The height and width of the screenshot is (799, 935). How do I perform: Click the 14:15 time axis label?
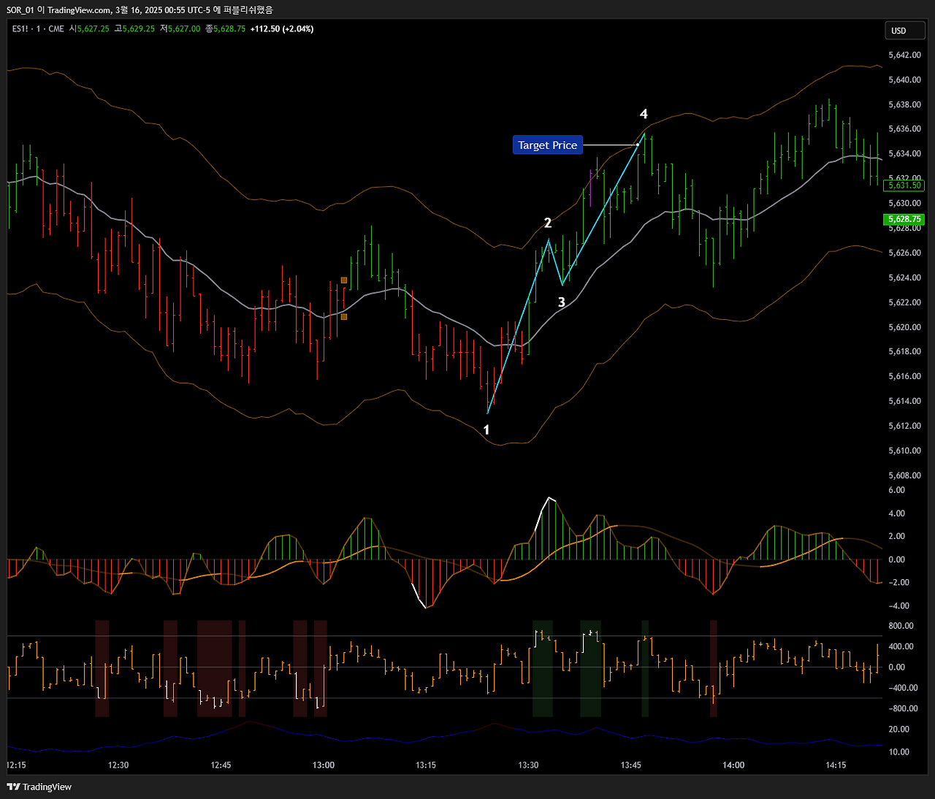836,765
